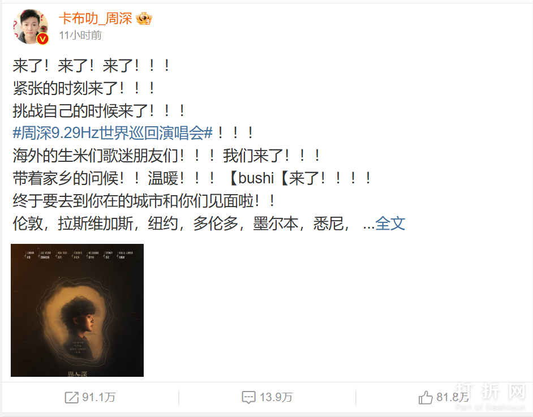Click the 81.8万 like count
The image size is (533, 417).
[x=453, y=397]
